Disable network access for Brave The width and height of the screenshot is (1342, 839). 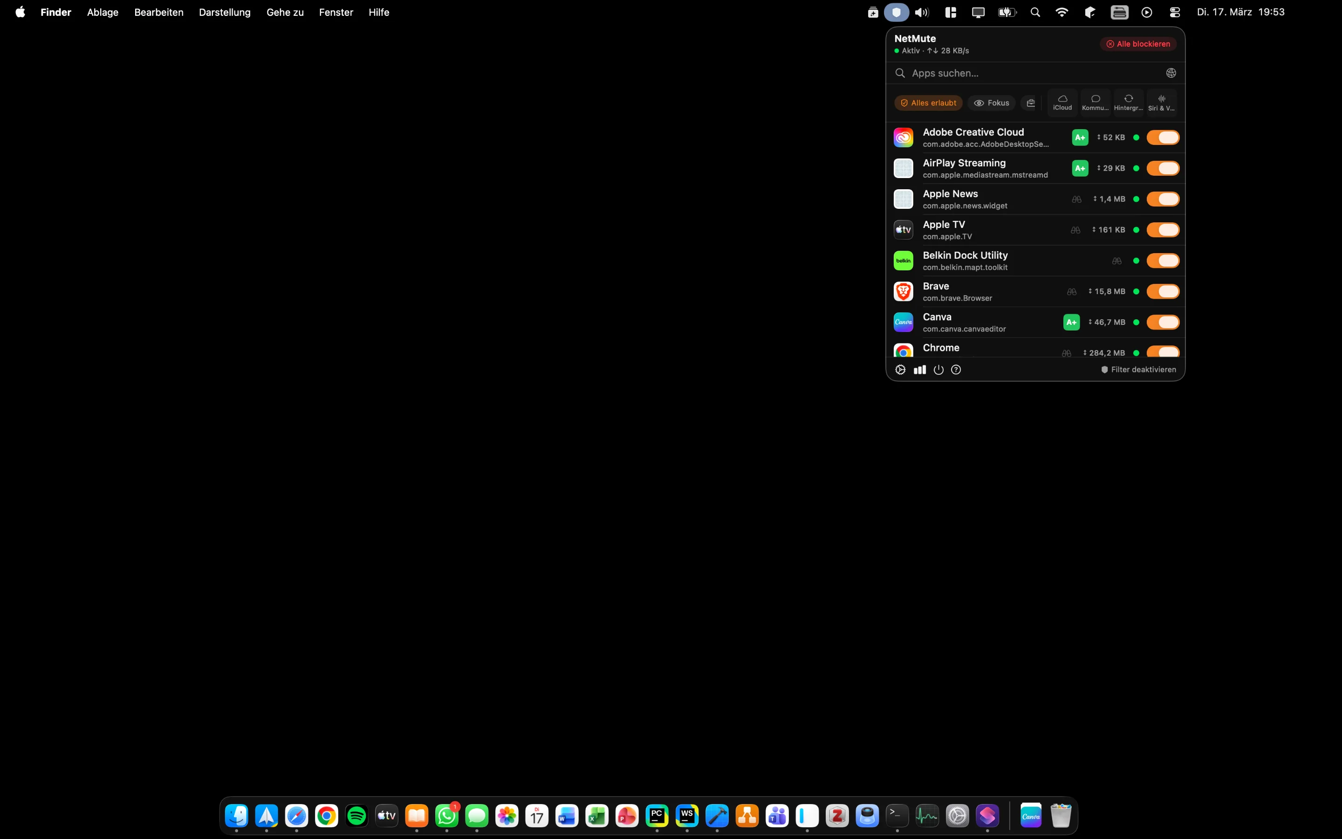(1164, 291)
